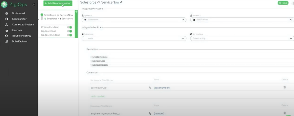
Task: Open Connected Systems in the sidebar
Action: (23, 24)
